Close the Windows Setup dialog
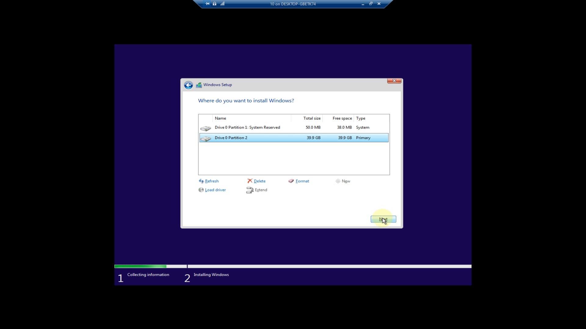This screenshot has height=329, width=586. (394, 81)
